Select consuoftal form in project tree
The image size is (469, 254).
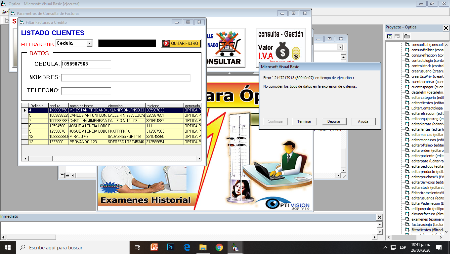[427, 45]
